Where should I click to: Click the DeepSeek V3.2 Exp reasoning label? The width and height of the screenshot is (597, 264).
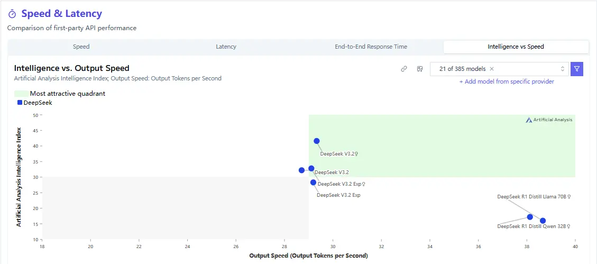pos(342,184)
